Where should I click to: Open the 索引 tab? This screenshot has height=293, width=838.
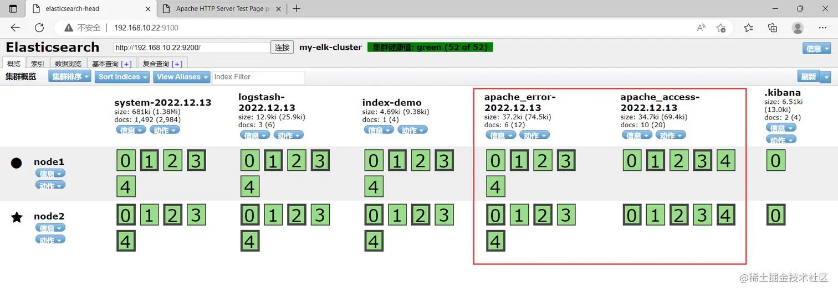pos(38,64)
